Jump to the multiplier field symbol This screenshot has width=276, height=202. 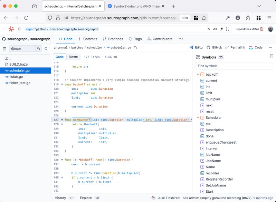[x=213, y=99]
